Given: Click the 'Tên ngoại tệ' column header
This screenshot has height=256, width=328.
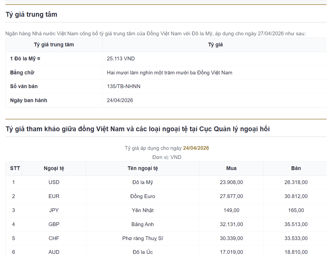Looking at the screenshot, I should [143, 168].
